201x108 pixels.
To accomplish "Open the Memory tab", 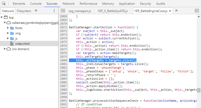I will pos(108,4).
